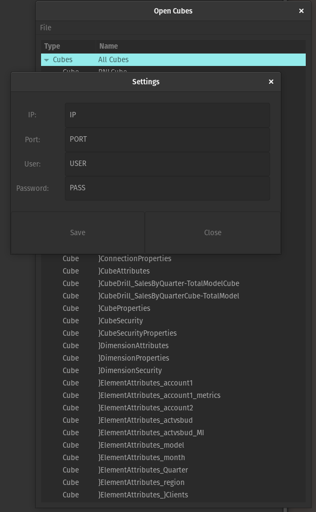Select }ElementAttributes_actvsbud_MI row
The width and height of the screenshot is (316, 512).
(173, 433)
